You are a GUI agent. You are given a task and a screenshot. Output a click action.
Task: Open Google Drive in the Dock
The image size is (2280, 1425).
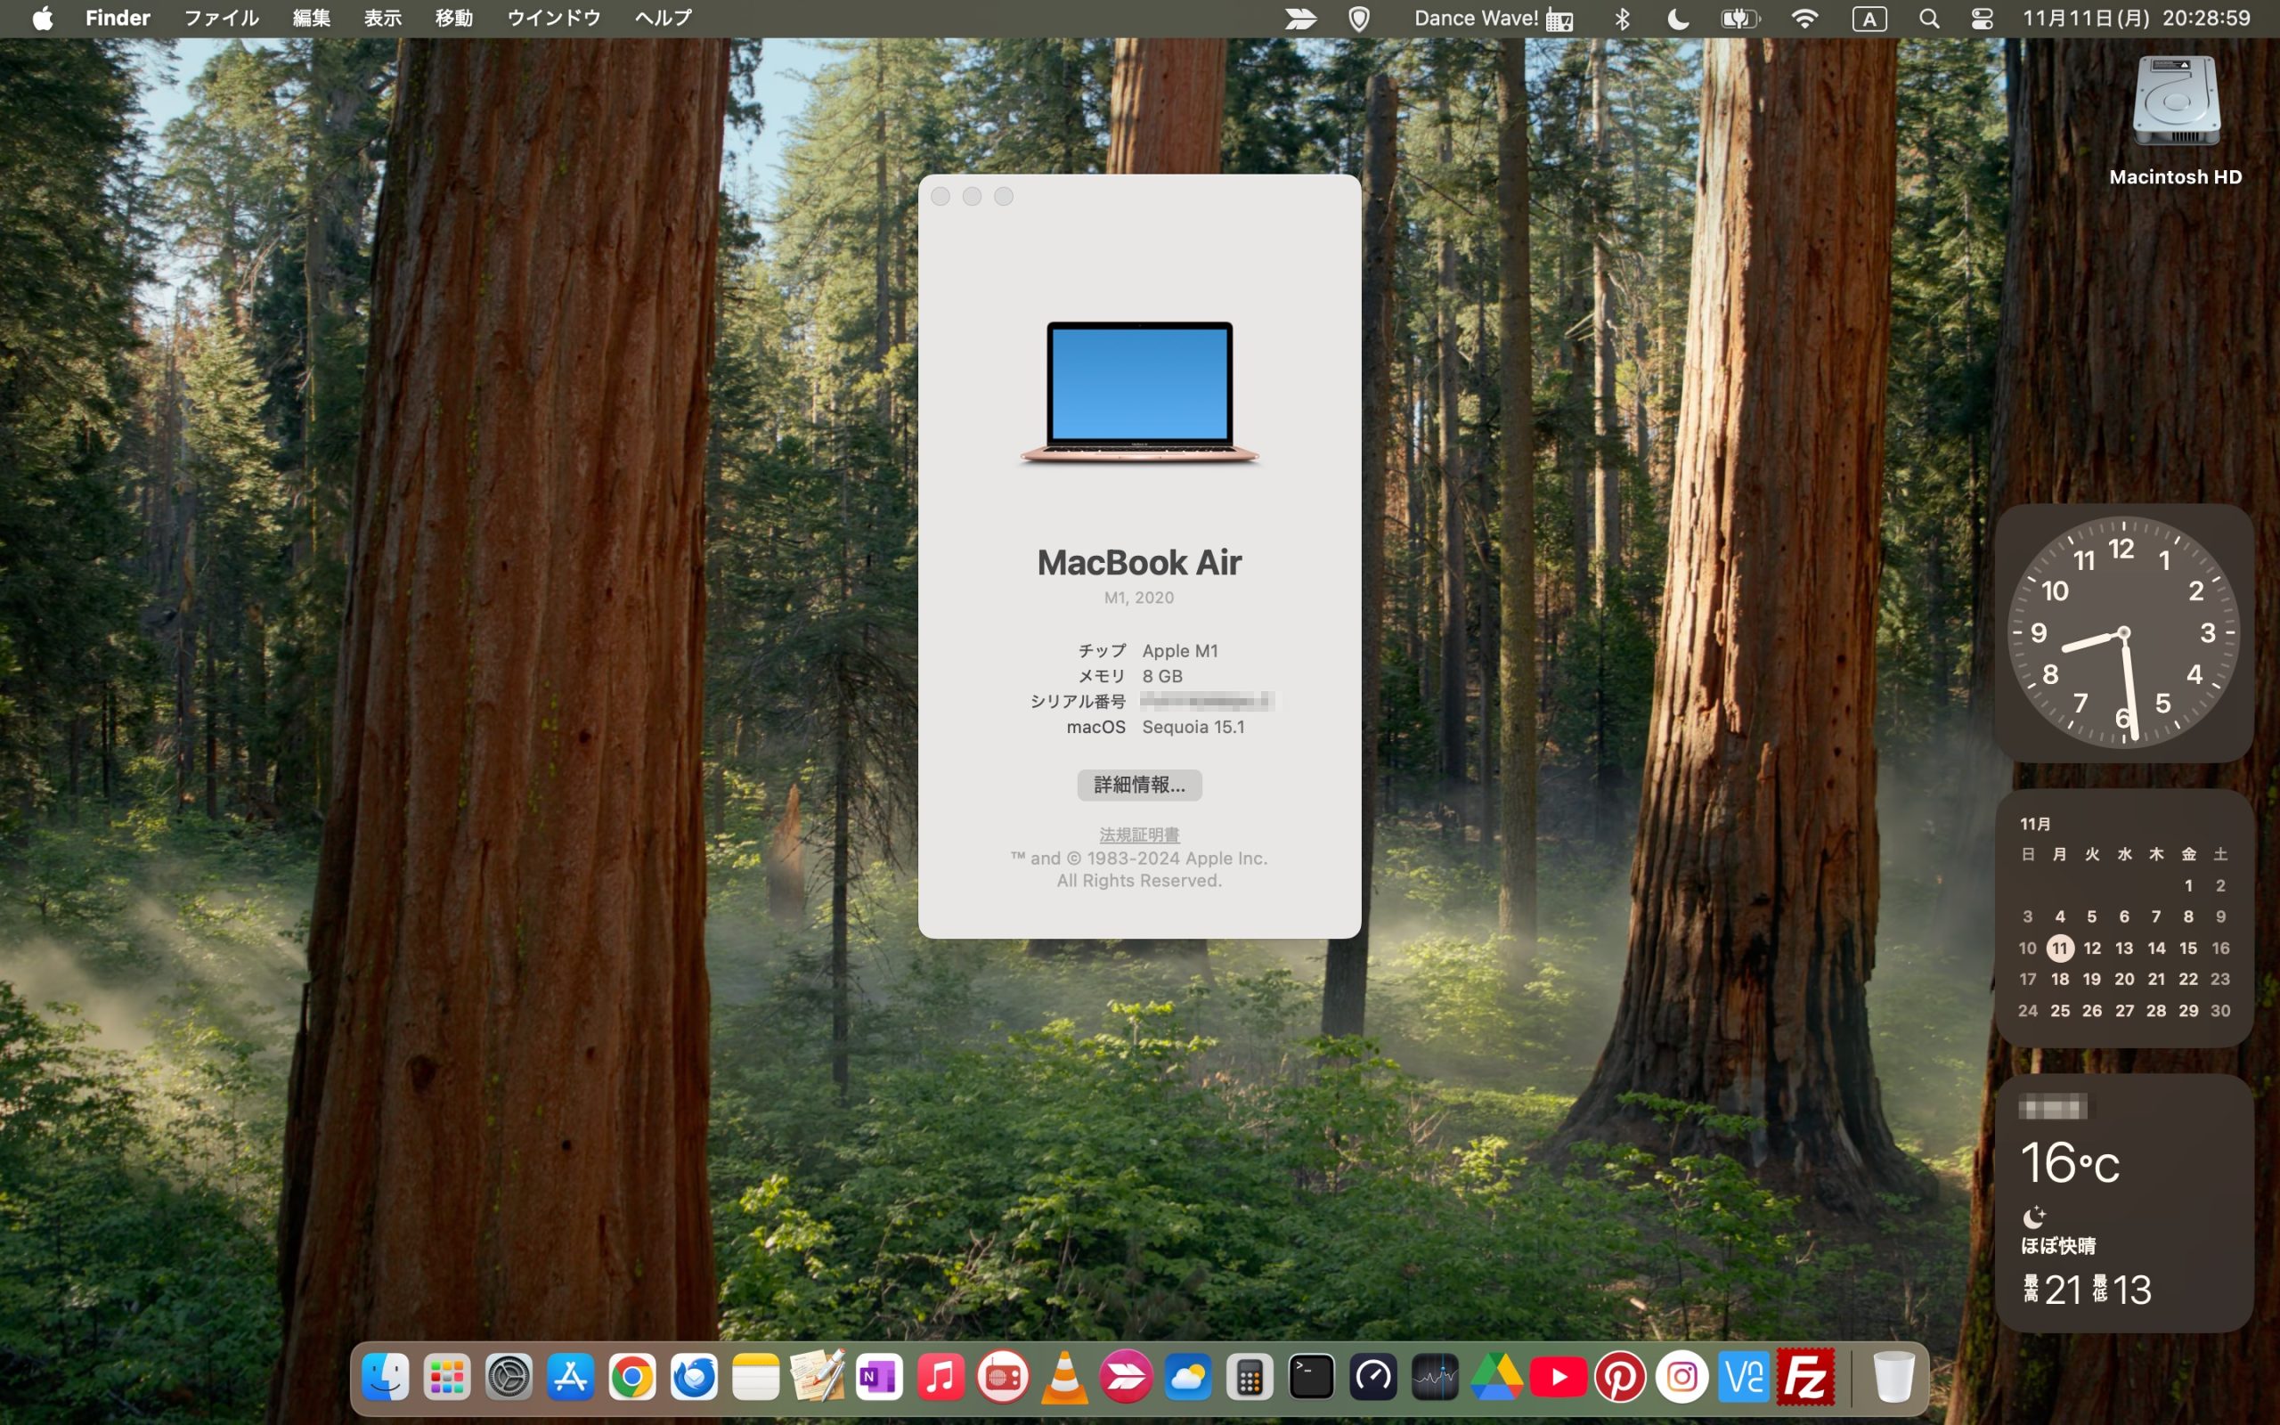click(x=1497, y=1378)
